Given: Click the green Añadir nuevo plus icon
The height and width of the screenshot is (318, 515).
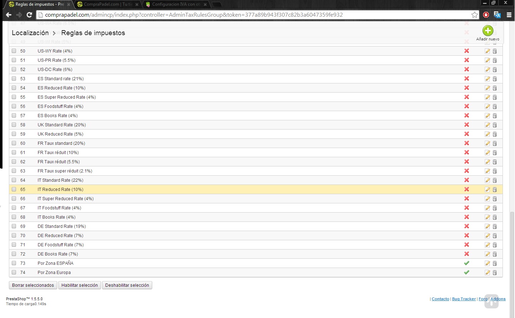Looking at the screenshot, I should tap(488, 31).
